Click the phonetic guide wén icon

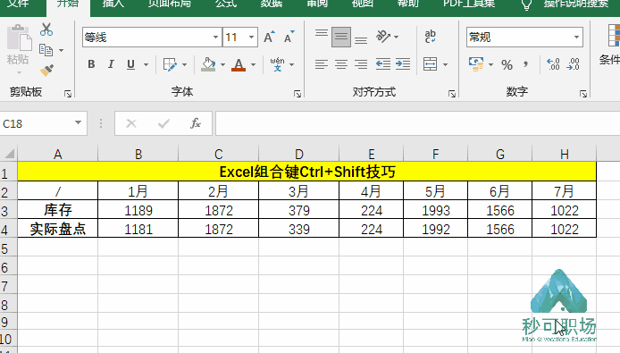pyautogui.click(x=277, y=64)
